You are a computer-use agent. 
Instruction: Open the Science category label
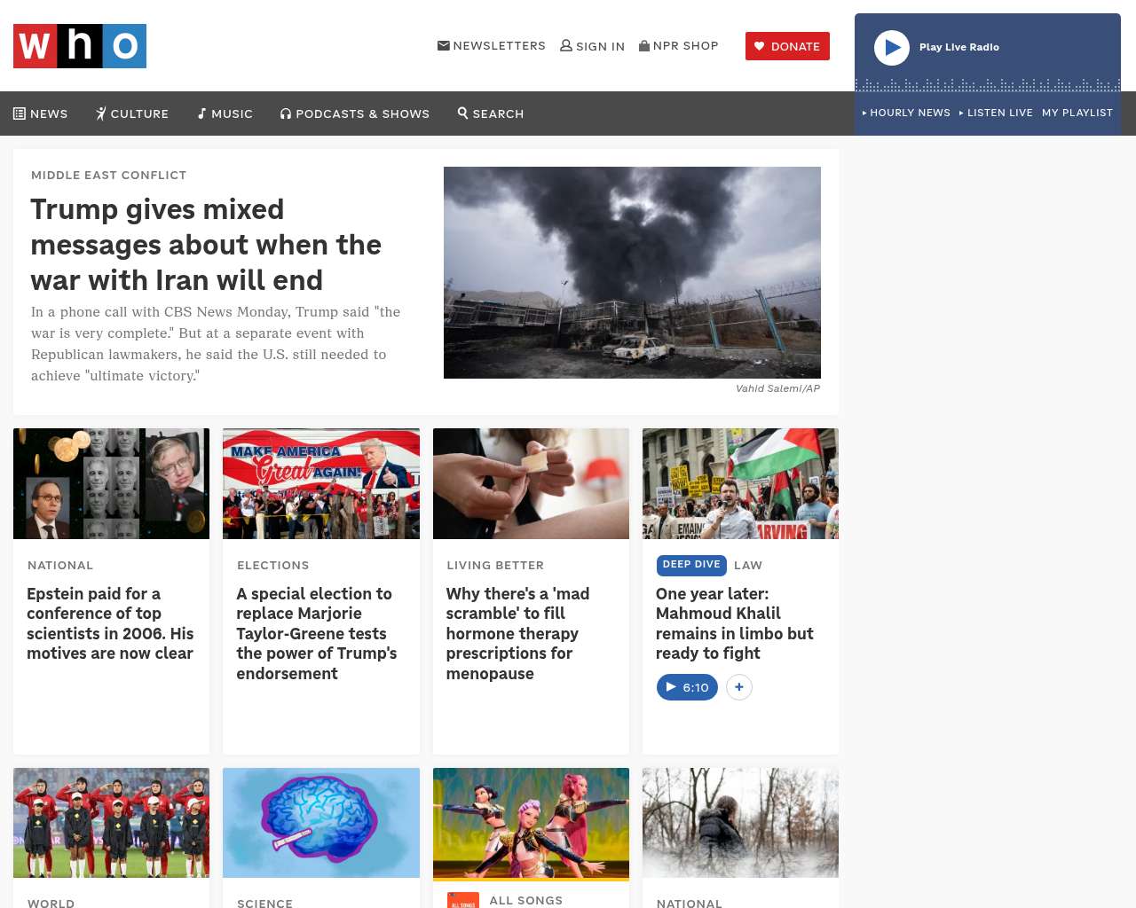point(264,903)
